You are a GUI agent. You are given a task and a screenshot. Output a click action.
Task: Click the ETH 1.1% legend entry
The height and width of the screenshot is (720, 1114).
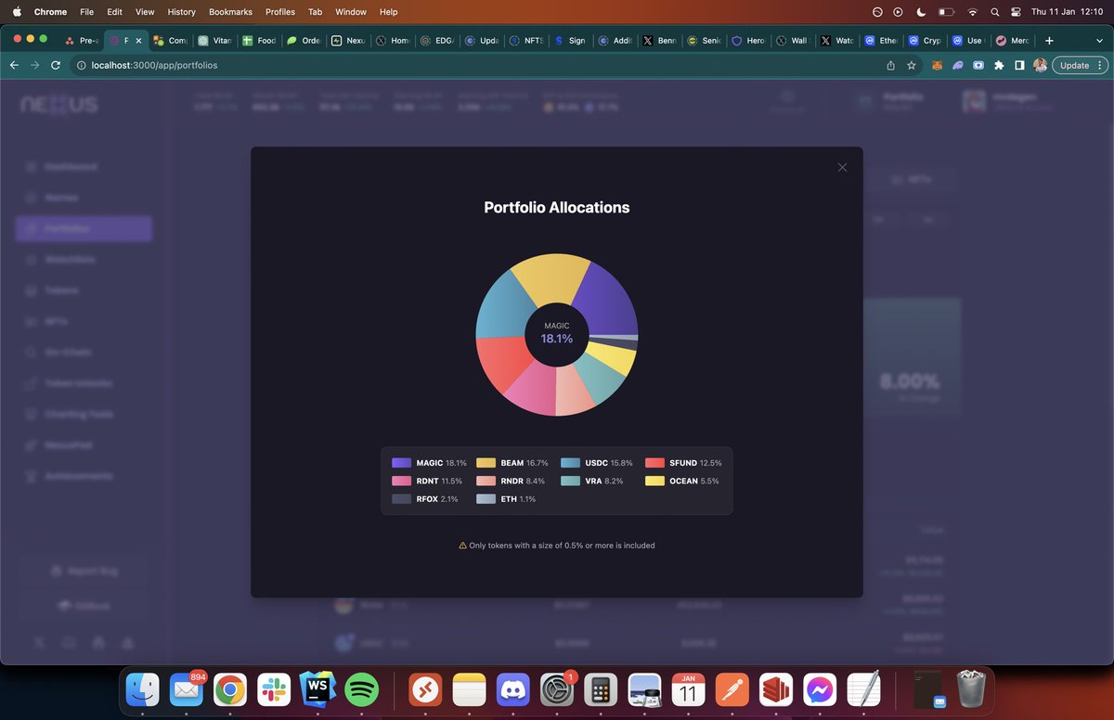[506, 499]
